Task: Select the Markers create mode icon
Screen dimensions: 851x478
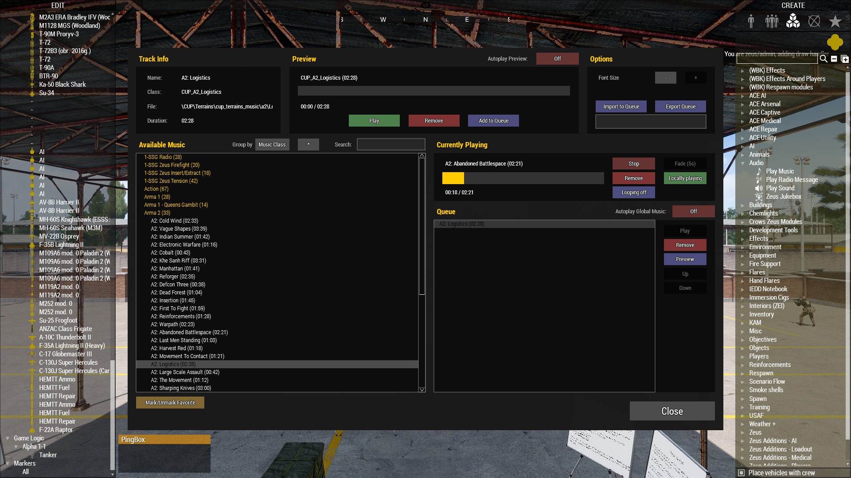Action: click(x=814, y=21)
